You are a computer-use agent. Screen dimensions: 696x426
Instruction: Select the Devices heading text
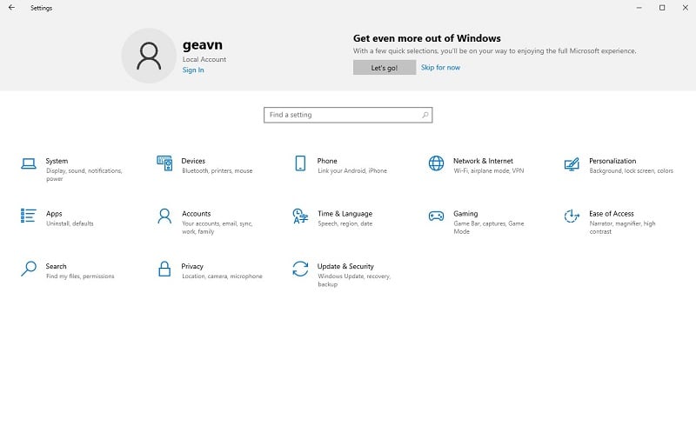point(193,161)
